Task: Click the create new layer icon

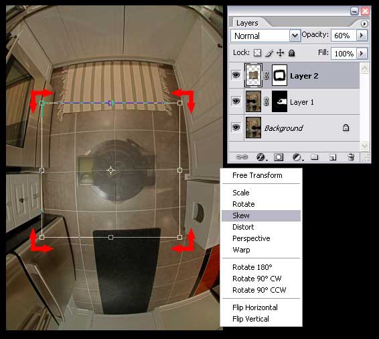Action: (333, 157)
